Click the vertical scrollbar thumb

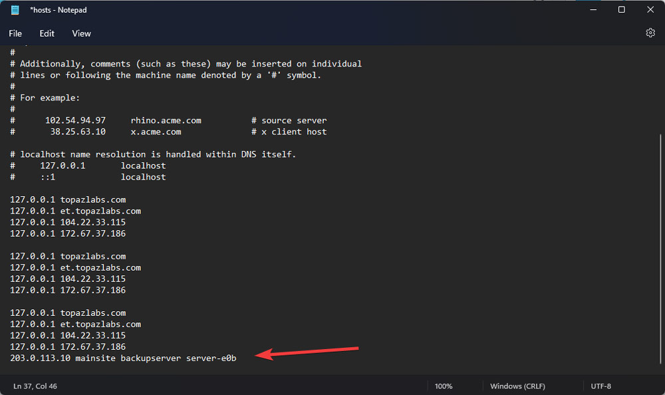660,246
